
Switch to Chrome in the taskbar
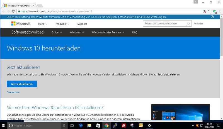click(106, 125)
